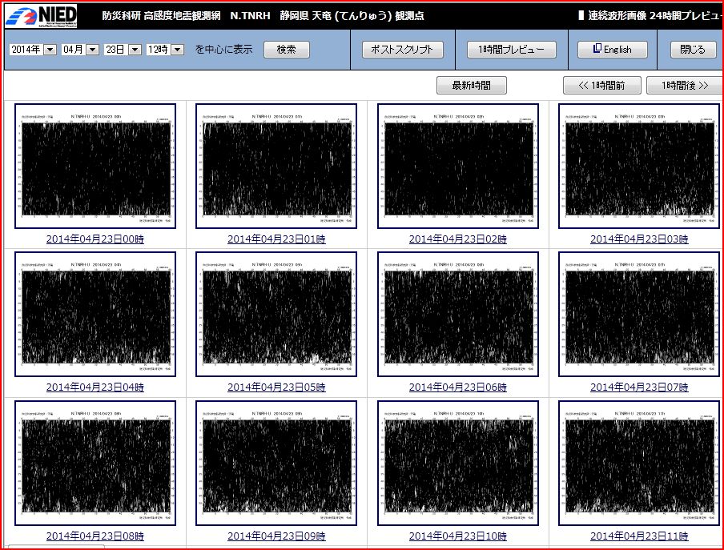Open the 03時 waveform thumbnail
The width and height of the screenshot is (724, 550).
(x=638, y=166)
